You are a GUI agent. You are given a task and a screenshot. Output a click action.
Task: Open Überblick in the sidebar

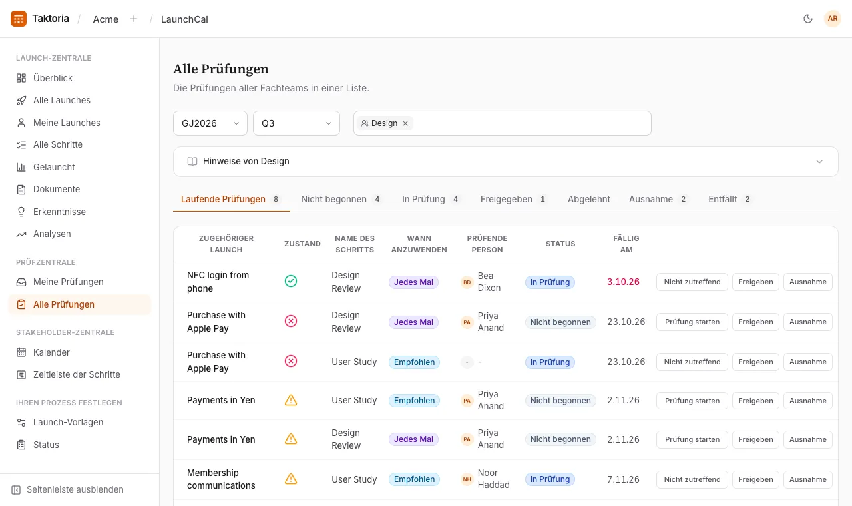[80, 78]
